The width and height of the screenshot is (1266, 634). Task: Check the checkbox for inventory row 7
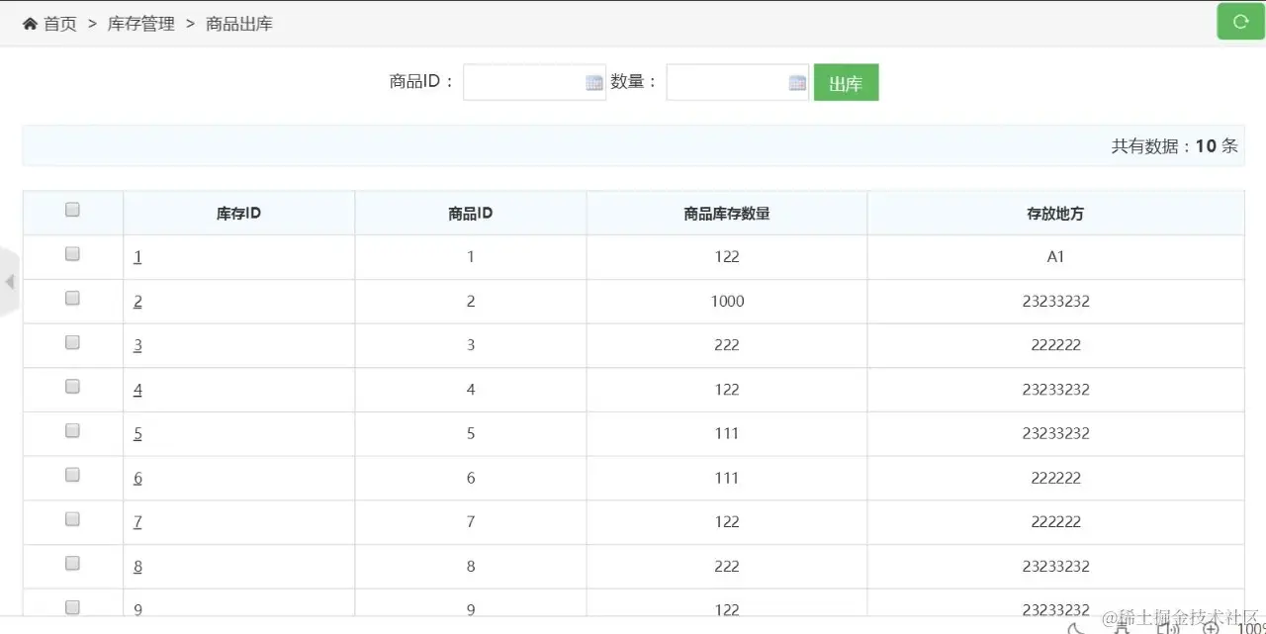[72, 518]
